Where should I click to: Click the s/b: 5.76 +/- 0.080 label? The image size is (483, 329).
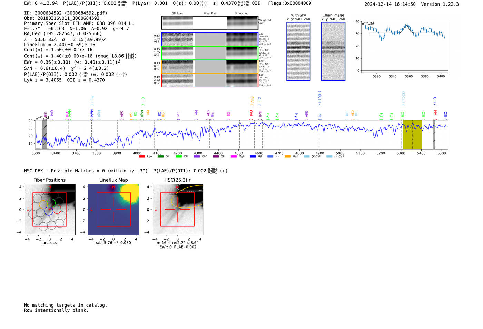pos(114,243)
